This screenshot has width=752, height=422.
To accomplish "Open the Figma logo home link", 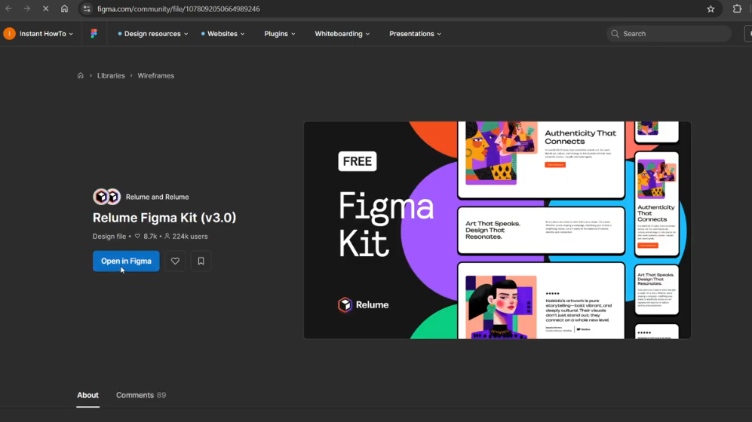I will 94,33.
